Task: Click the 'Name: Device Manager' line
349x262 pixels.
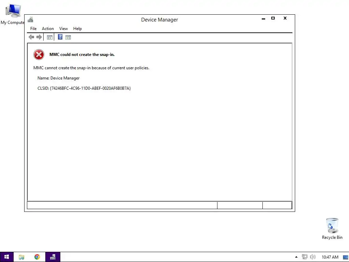Action: point(59,78)
